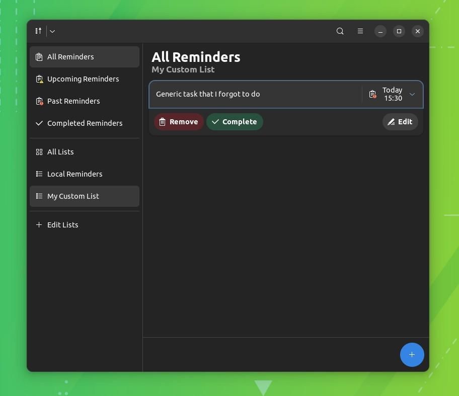Select My Custom List from the sidebar
Image resolution: width=459 pixels, height=396 pixels.
73,196
